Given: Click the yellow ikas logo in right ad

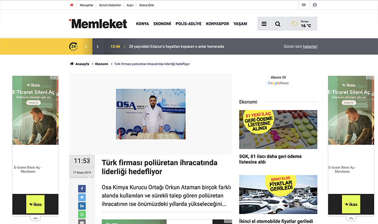Looking at the screenshot, I should [x=351, y=204].
